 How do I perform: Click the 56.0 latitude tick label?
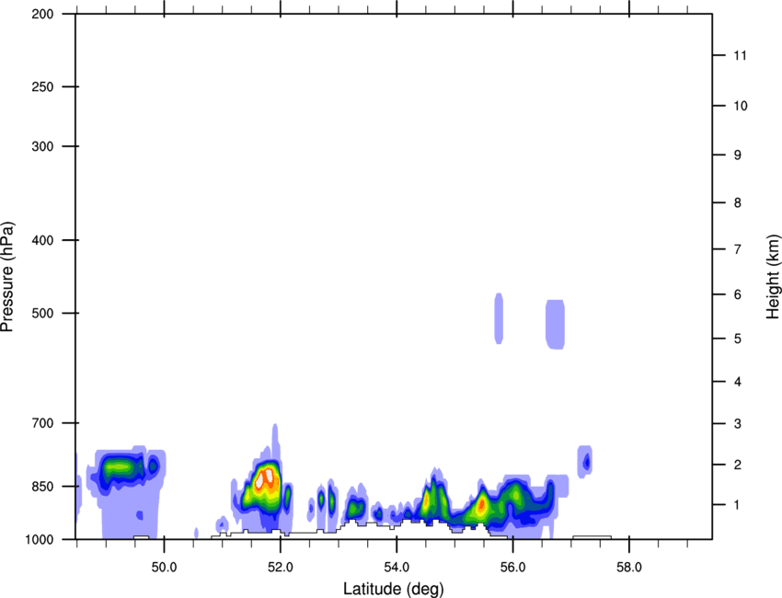click(x=513, y=568)
